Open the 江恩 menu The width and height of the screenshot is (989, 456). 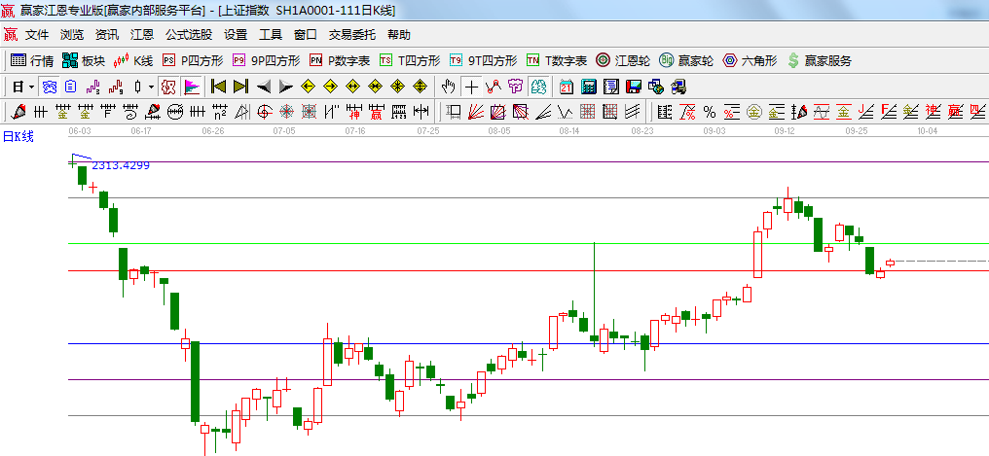tap(142, 34)
